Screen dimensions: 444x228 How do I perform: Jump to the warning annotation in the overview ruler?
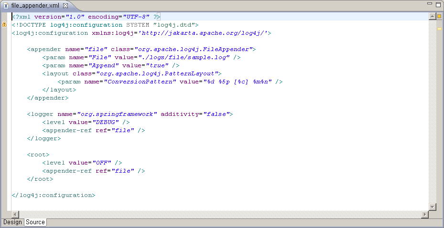[439, 29]
